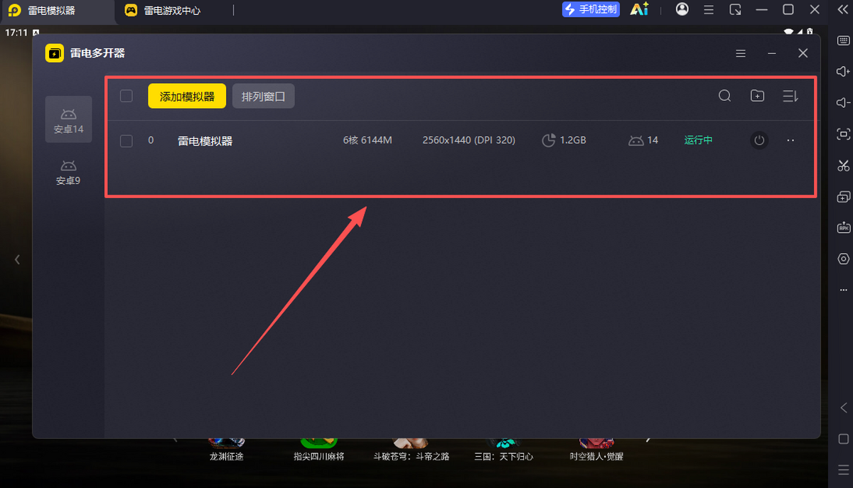Viewport: 853px width, 488px height.
Task: Tick the select-all checkbox in toolbar
Action: tap(127, 96)
